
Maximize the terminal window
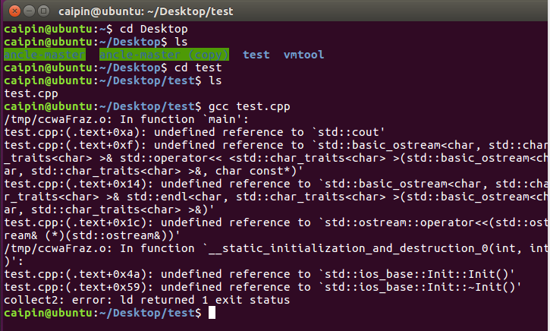[x=43, y=11]
